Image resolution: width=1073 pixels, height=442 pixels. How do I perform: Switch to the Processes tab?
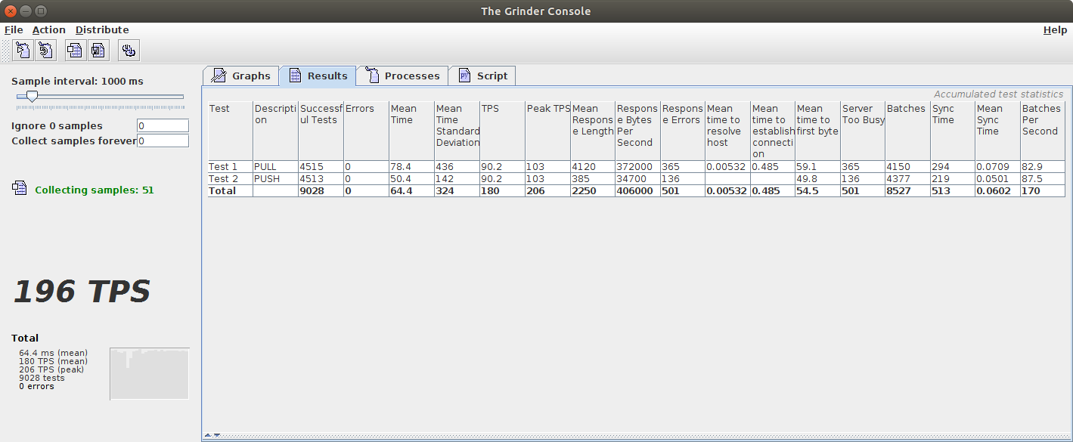coord(402,76)
